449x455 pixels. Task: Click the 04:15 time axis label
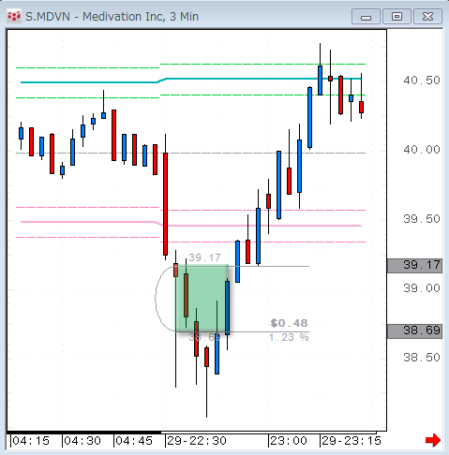31,441
